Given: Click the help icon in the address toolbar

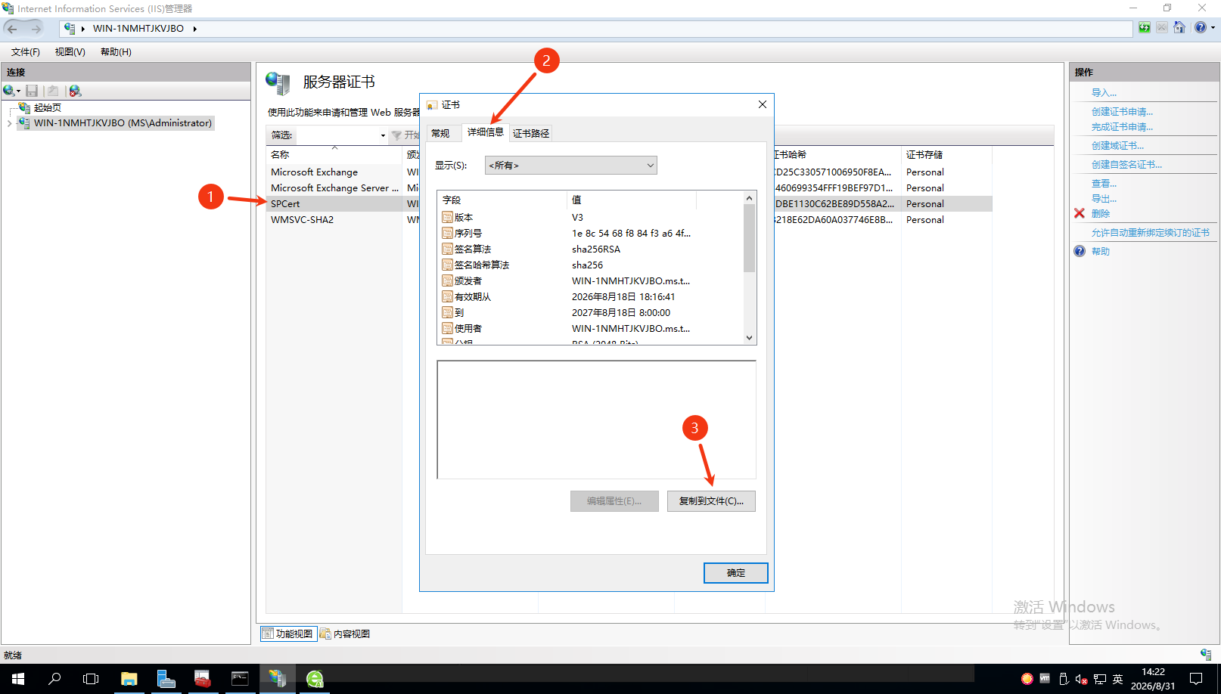Looking at the screenshot, I should click(x=1200, y=28).
